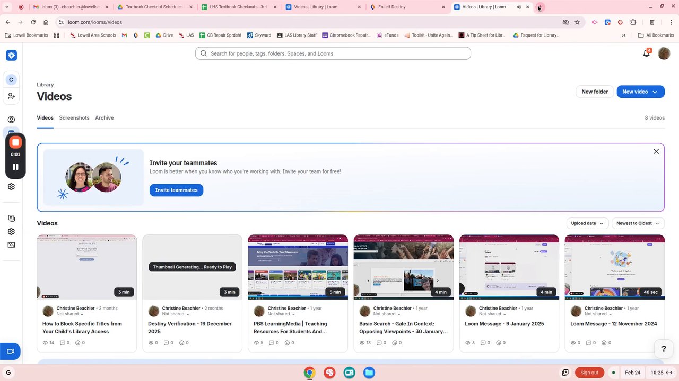This screenshot has width=679, height=381.
Task: Open the Gmail icon bookmark
Action: [124, 35]
